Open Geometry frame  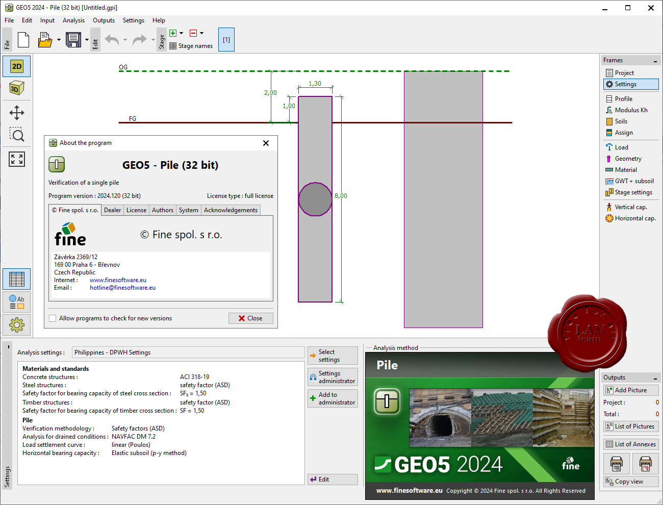[631, 159]
